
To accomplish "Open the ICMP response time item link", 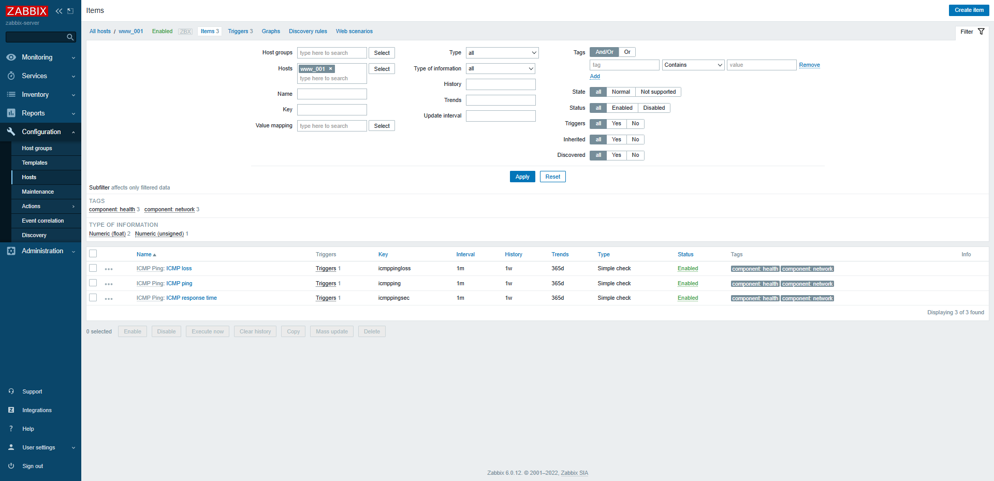I will [x=191, y=298].
